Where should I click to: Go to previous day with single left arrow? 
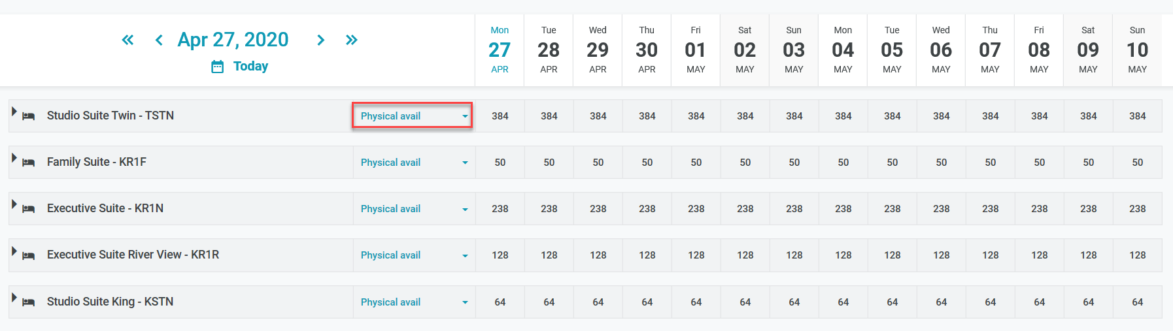point(159,40)
